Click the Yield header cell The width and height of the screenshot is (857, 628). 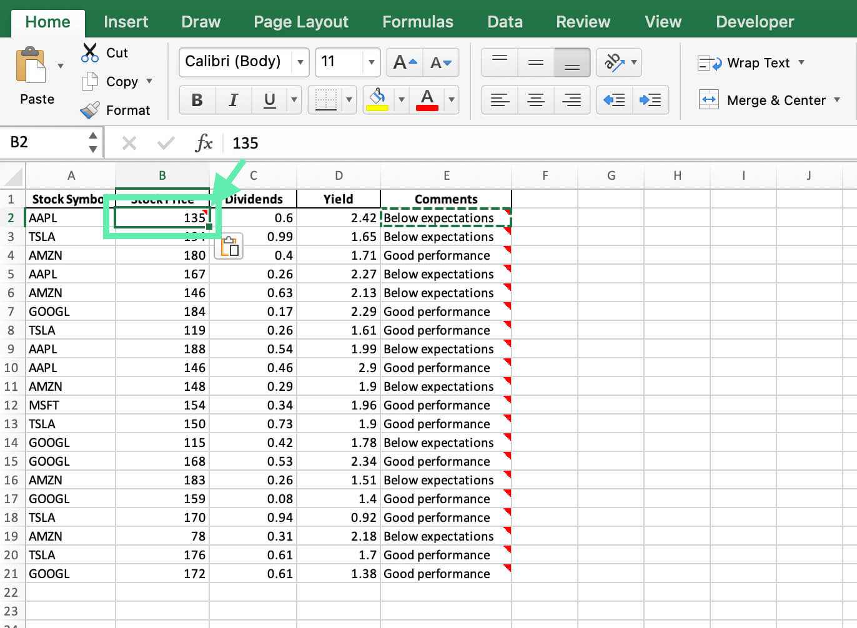[x=339, y=199]
